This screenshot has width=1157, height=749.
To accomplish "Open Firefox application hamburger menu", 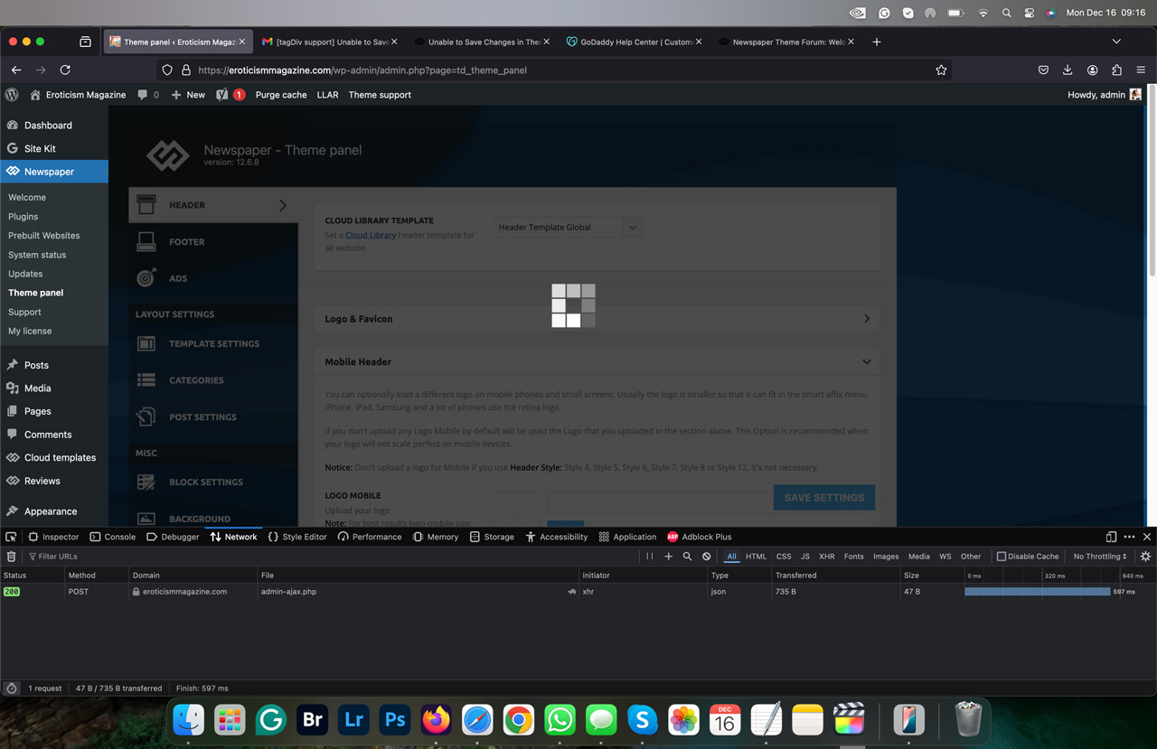I will point(1141,70).
